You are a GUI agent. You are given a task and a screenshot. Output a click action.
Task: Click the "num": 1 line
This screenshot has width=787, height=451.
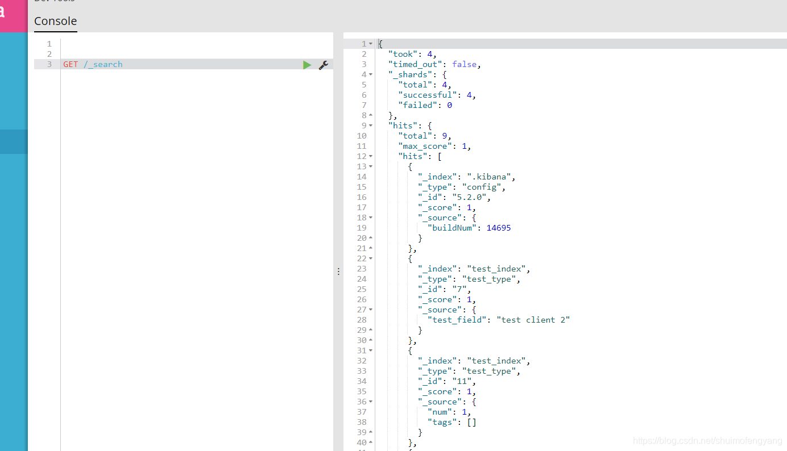[449, 412]
